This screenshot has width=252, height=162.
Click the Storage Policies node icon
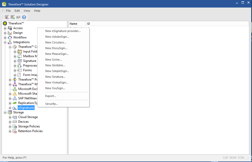(x=15, y=126)
